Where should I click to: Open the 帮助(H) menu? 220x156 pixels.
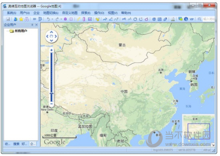(126, 13)
